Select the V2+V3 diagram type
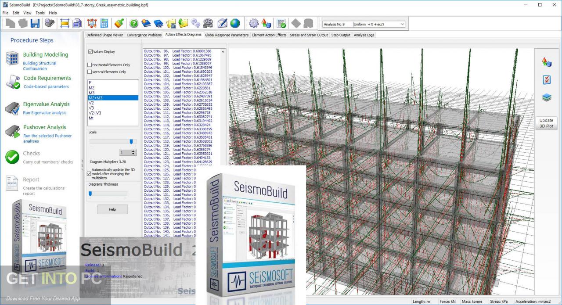562x305 pixels. (x=113, y=113)
